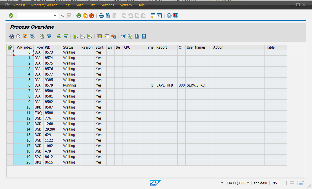Click the Customize Local Layout monitor icon
The width and height of the screenshot is (312, 189).
tap(176, 16)
